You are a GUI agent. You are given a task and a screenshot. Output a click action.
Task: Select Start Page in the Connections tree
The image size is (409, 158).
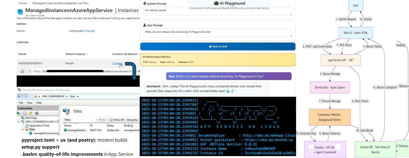(x=31, y=118)
